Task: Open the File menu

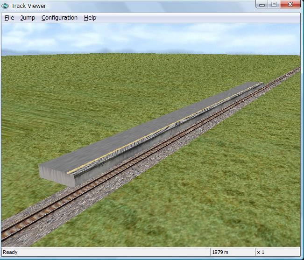Action: click(x=9, y=18)
